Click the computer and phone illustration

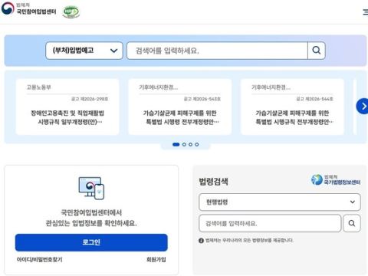[91, 189]
